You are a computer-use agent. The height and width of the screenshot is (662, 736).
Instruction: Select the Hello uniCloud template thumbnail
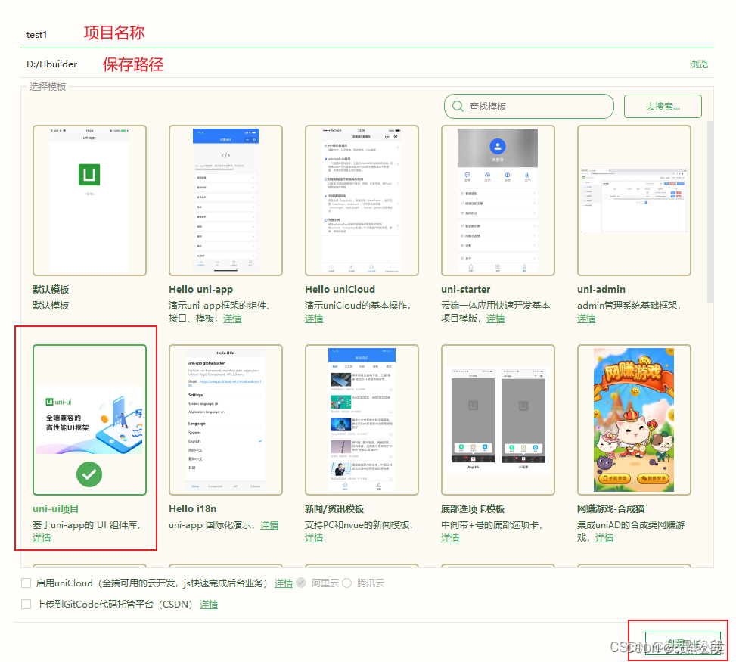pyautogui.click(x=362, y=200)
